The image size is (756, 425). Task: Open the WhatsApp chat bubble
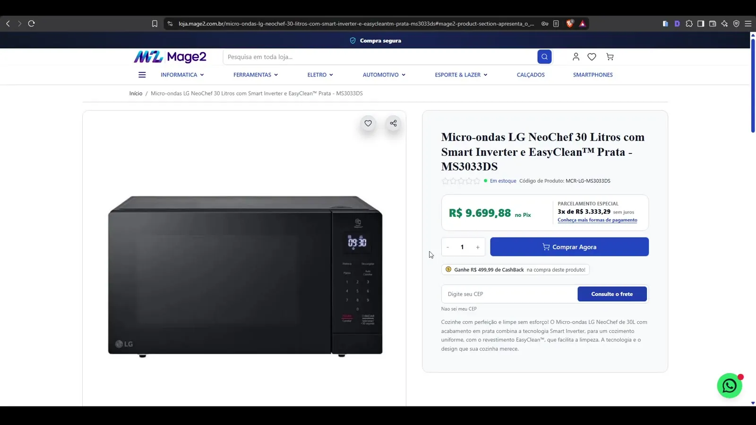click(730, 386)
